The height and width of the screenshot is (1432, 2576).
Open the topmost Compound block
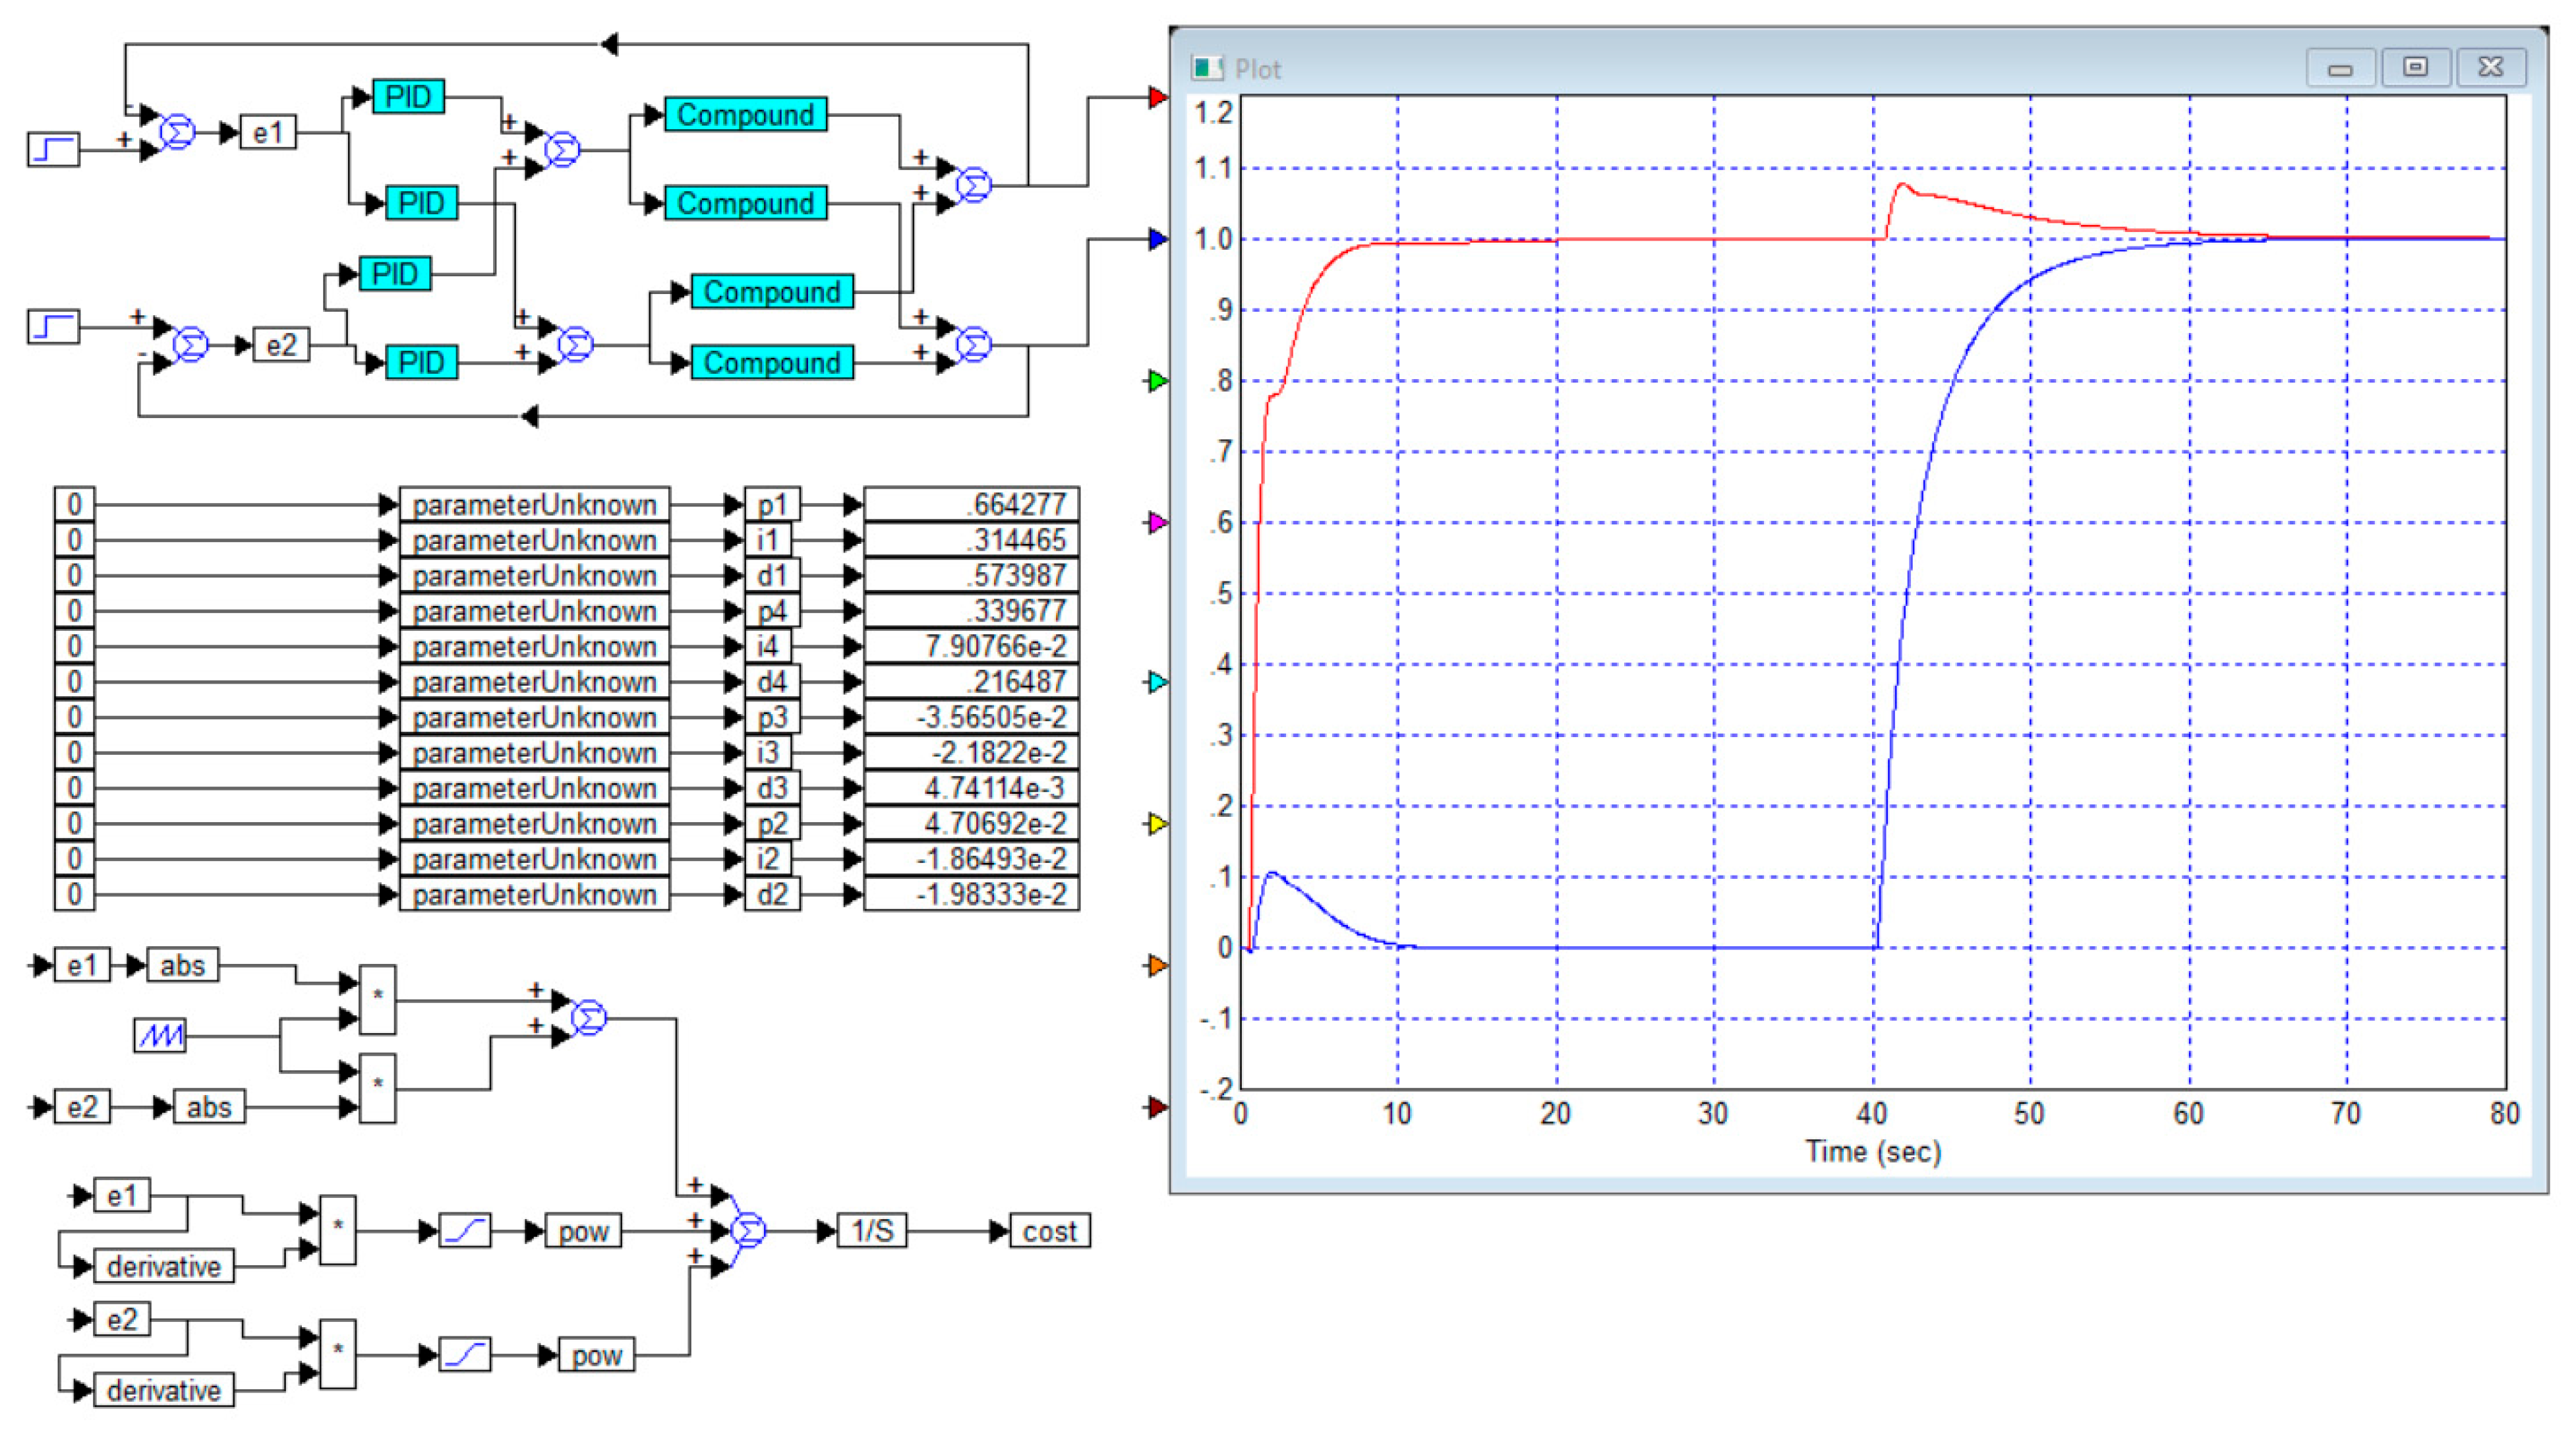click(745, 114)
